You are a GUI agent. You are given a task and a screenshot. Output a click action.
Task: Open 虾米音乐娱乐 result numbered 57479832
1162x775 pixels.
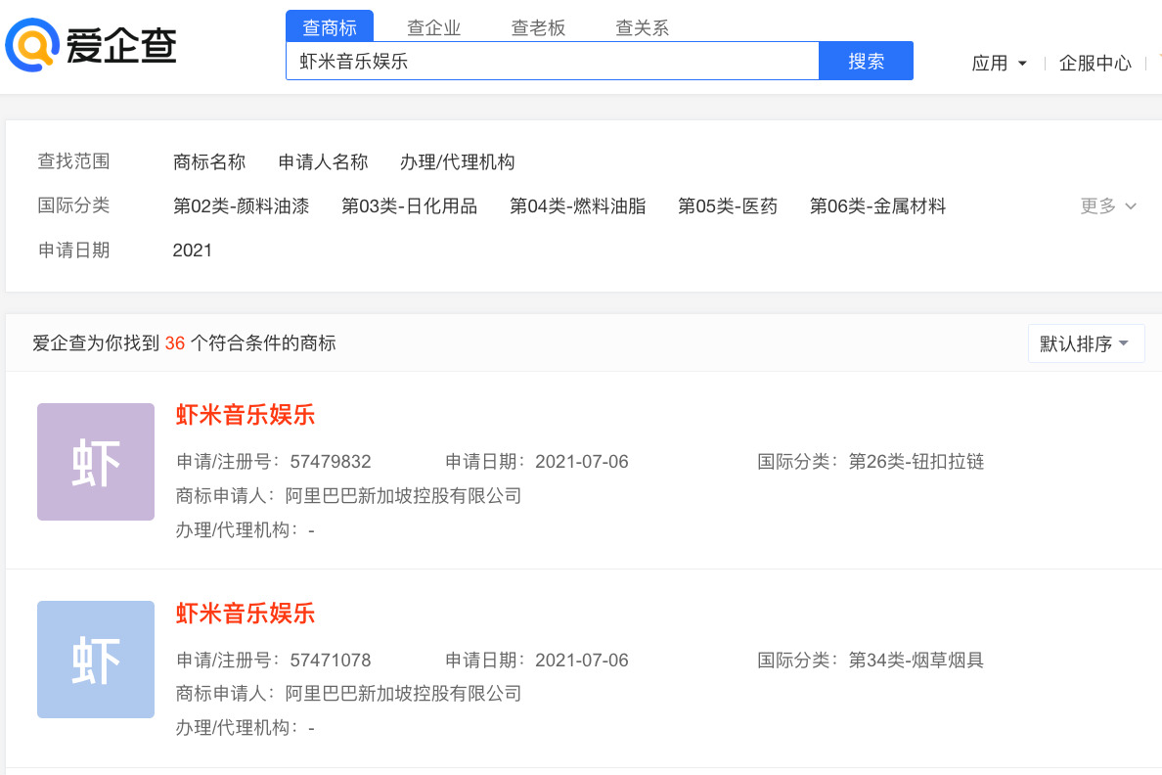coord(246,415)
